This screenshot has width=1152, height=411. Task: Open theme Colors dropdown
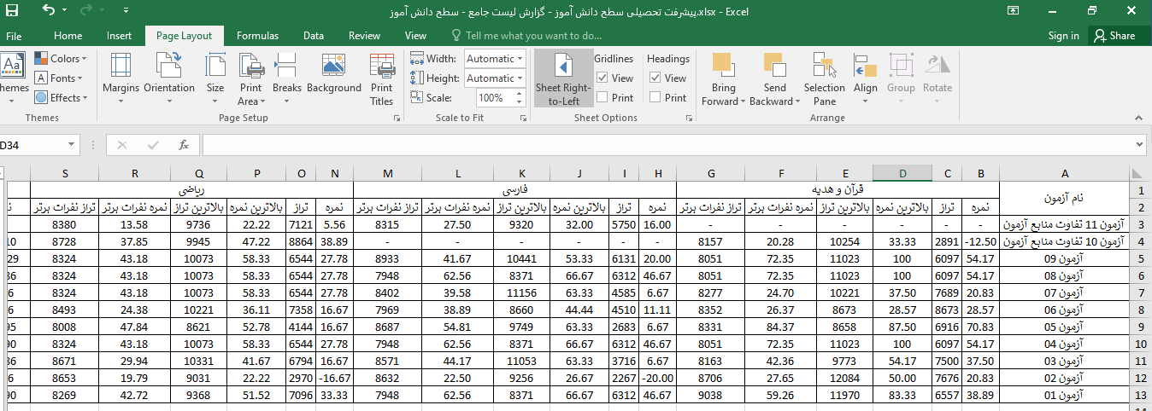[x=61, y=59]
